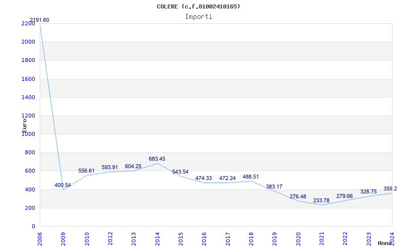
Task: Select the 2009 x-axis year label
Action: (64, 239)
